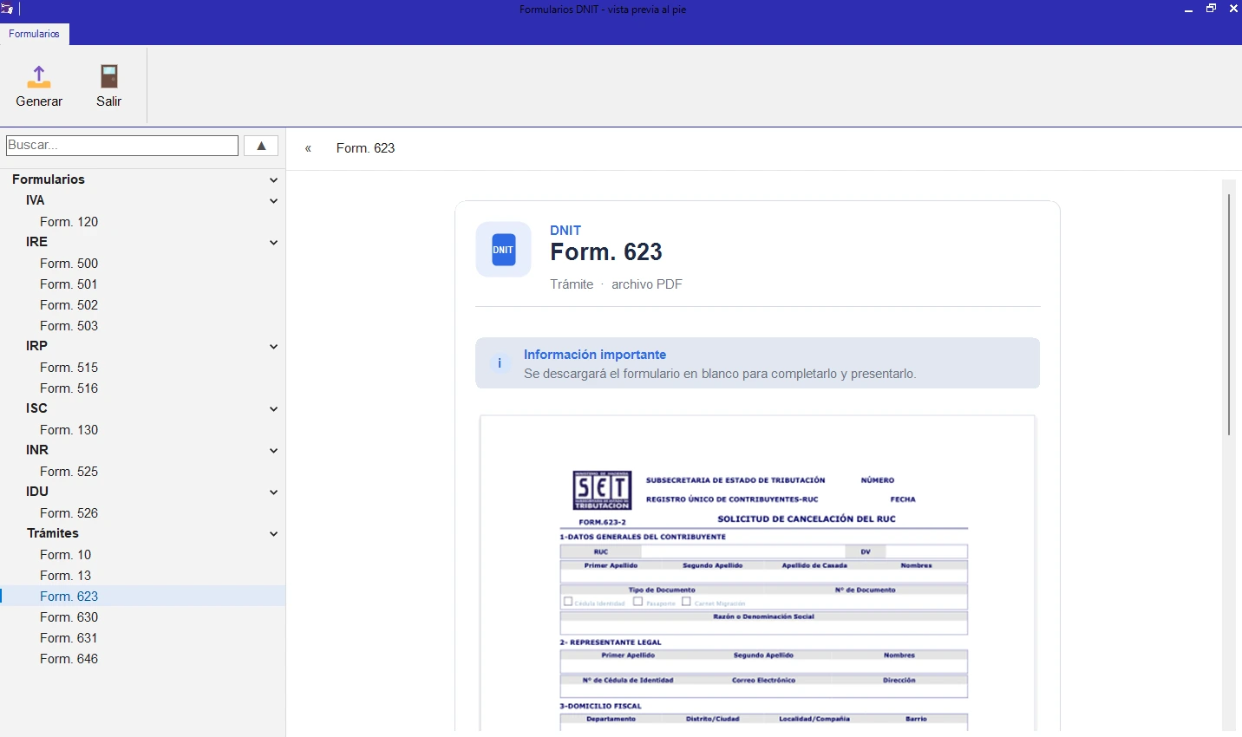Click the IVA category label
This screenshot has width=1242, height=737.
pyautogui.click(x=36, y=200)
